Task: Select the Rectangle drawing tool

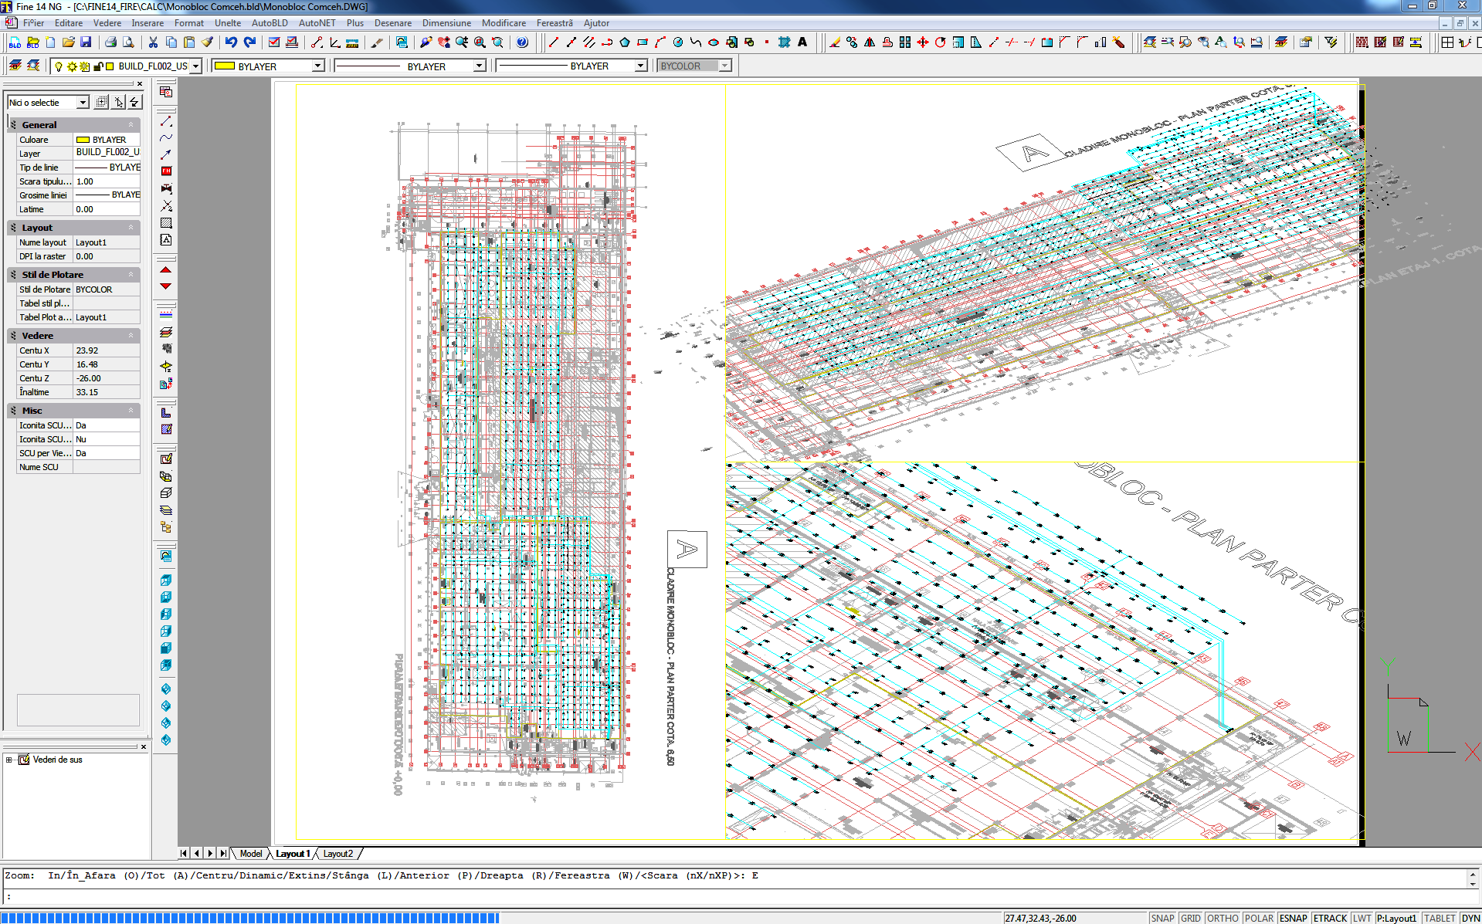Action: (642, 42)
